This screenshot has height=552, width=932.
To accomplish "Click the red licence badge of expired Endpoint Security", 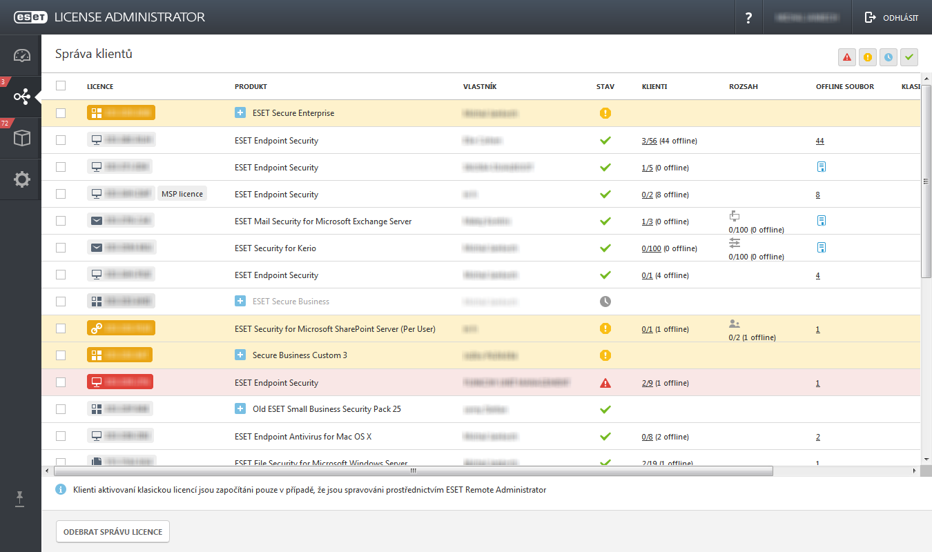I will coord(120,382).
